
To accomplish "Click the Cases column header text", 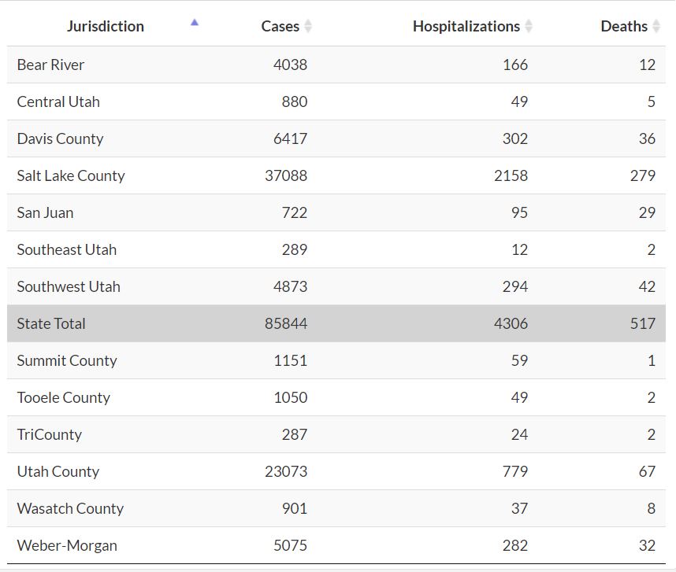I will (x=280, y=26).
